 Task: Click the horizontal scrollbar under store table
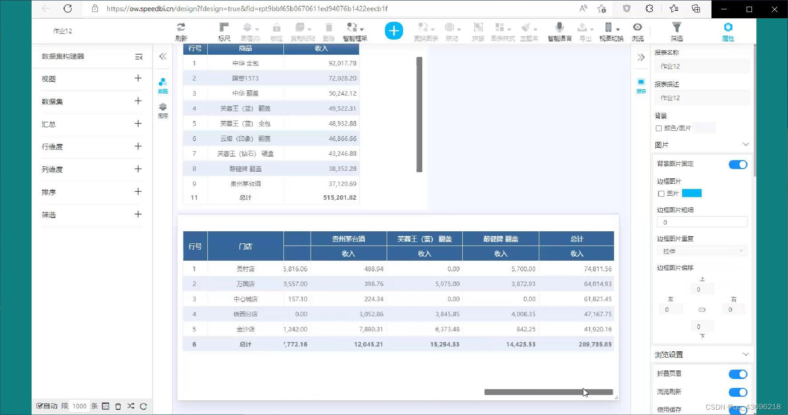549,392
